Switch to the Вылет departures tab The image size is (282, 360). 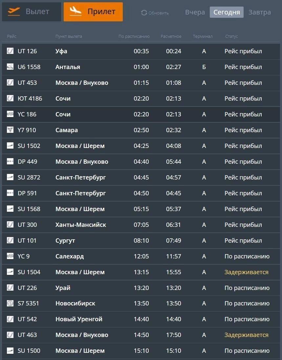[x=32, y=12]
